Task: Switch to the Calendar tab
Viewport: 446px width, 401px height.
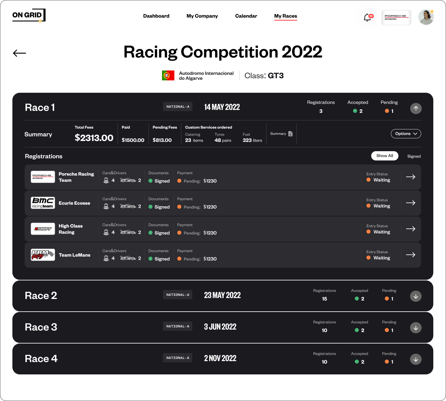Action: click(x=246, y=16)
